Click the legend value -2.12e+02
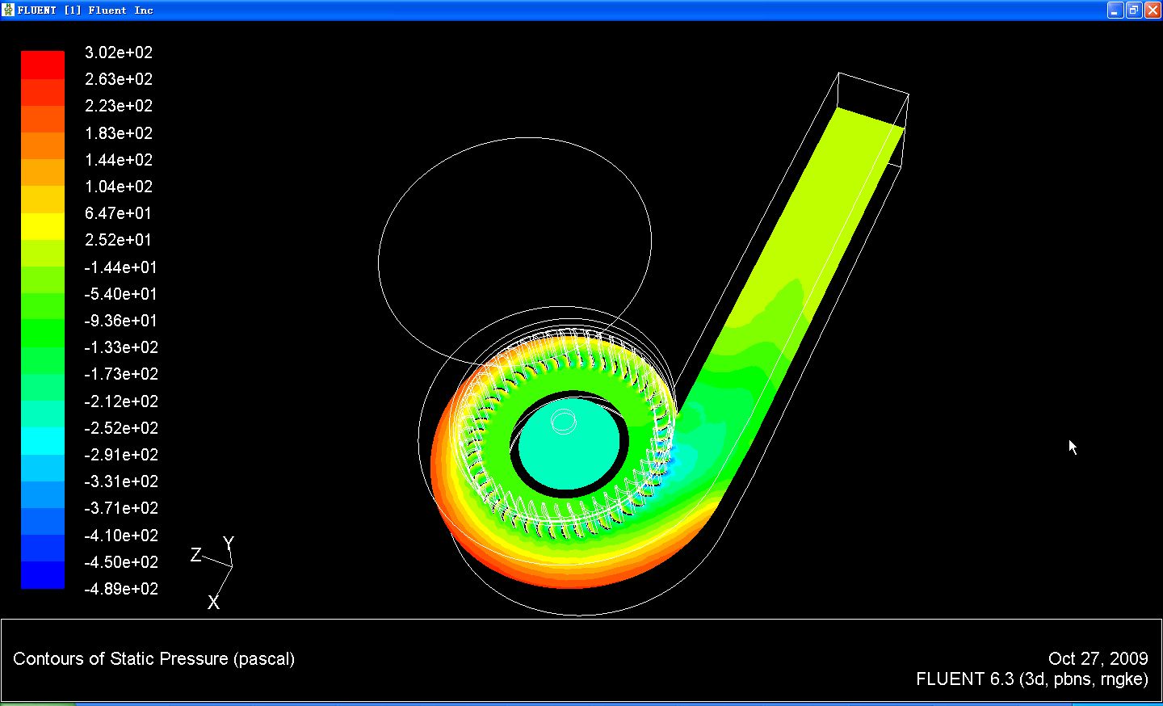 (x=121, y=401)
